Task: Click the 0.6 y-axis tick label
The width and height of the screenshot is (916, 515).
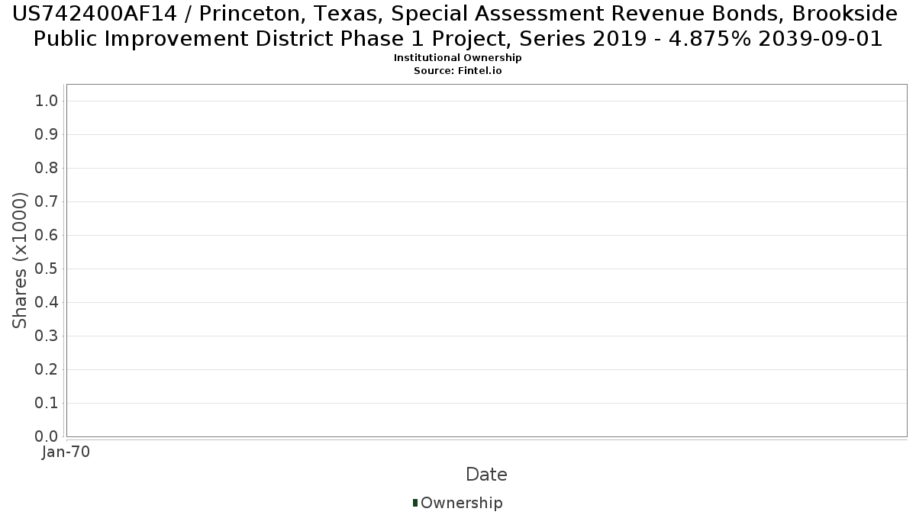Action: click(47, 236)
